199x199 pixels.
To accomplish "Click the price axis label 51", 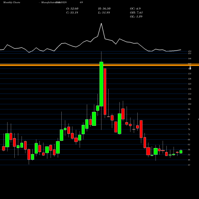I will [x=189, y=155].
